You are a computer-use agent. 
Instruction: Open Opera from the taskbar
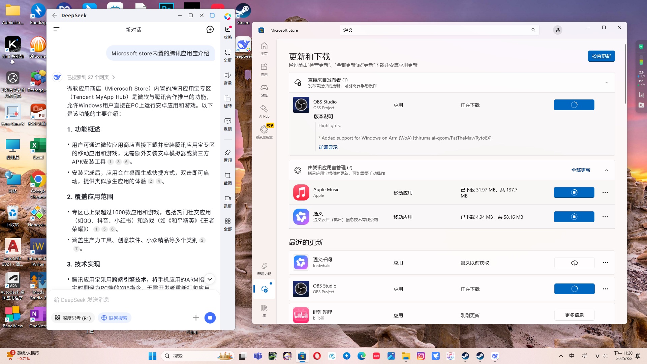coord(317,356)
